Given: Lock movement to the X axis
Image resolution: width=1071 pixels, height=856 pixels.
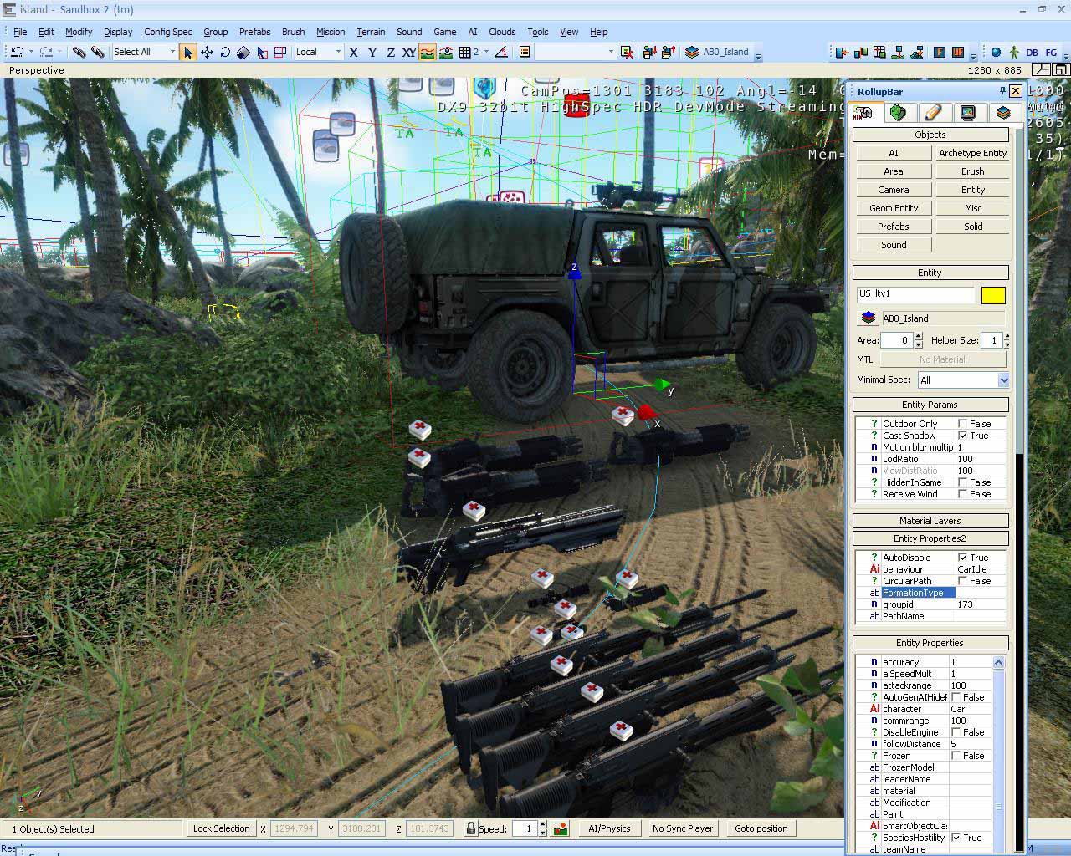Looking at the screenshot, I should (353, 52).
